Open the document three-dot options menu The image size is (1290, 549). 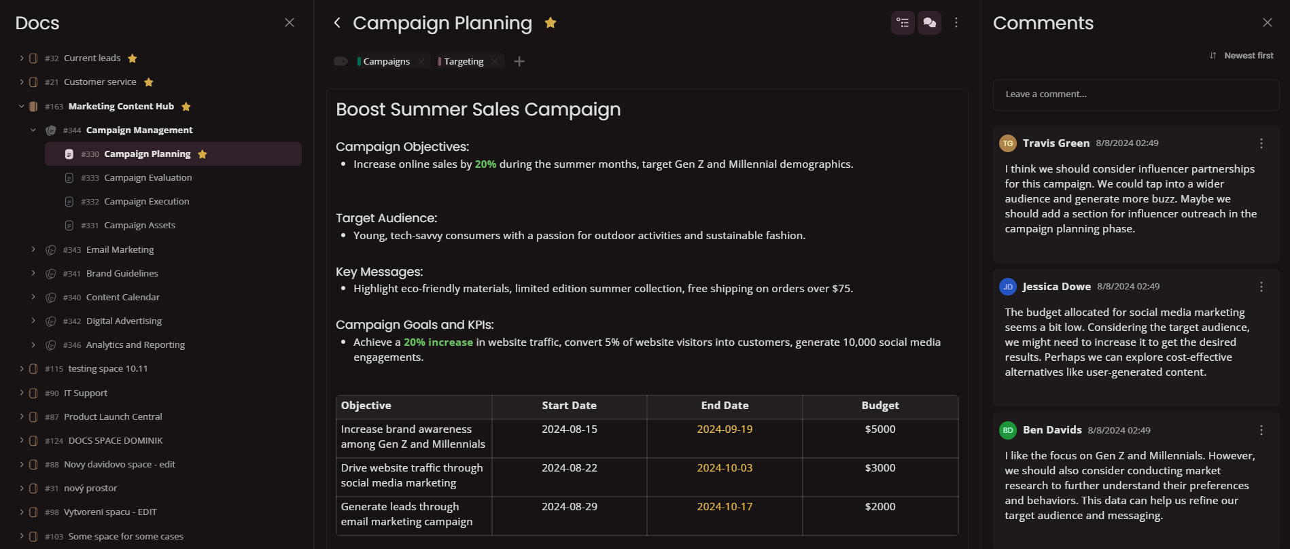tap(956, 23)
